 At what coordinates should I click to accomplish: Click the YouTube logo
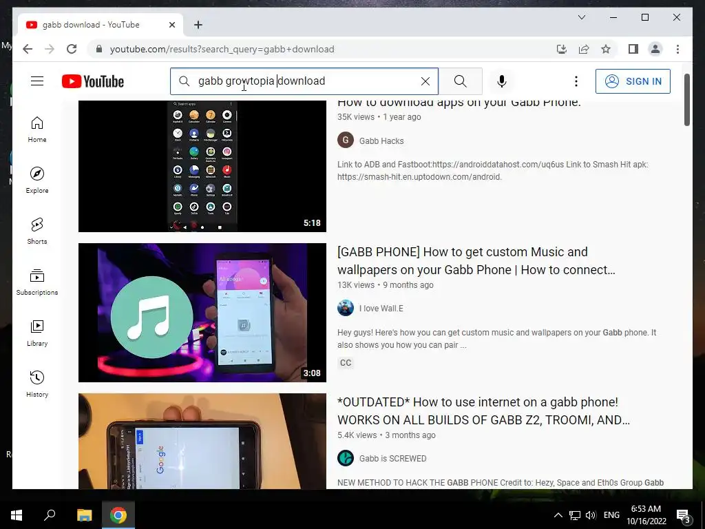tap(93, 81)
